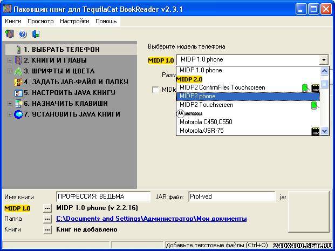
Task: Open the Просмотр menu
Action: click(x=40, y=21)
